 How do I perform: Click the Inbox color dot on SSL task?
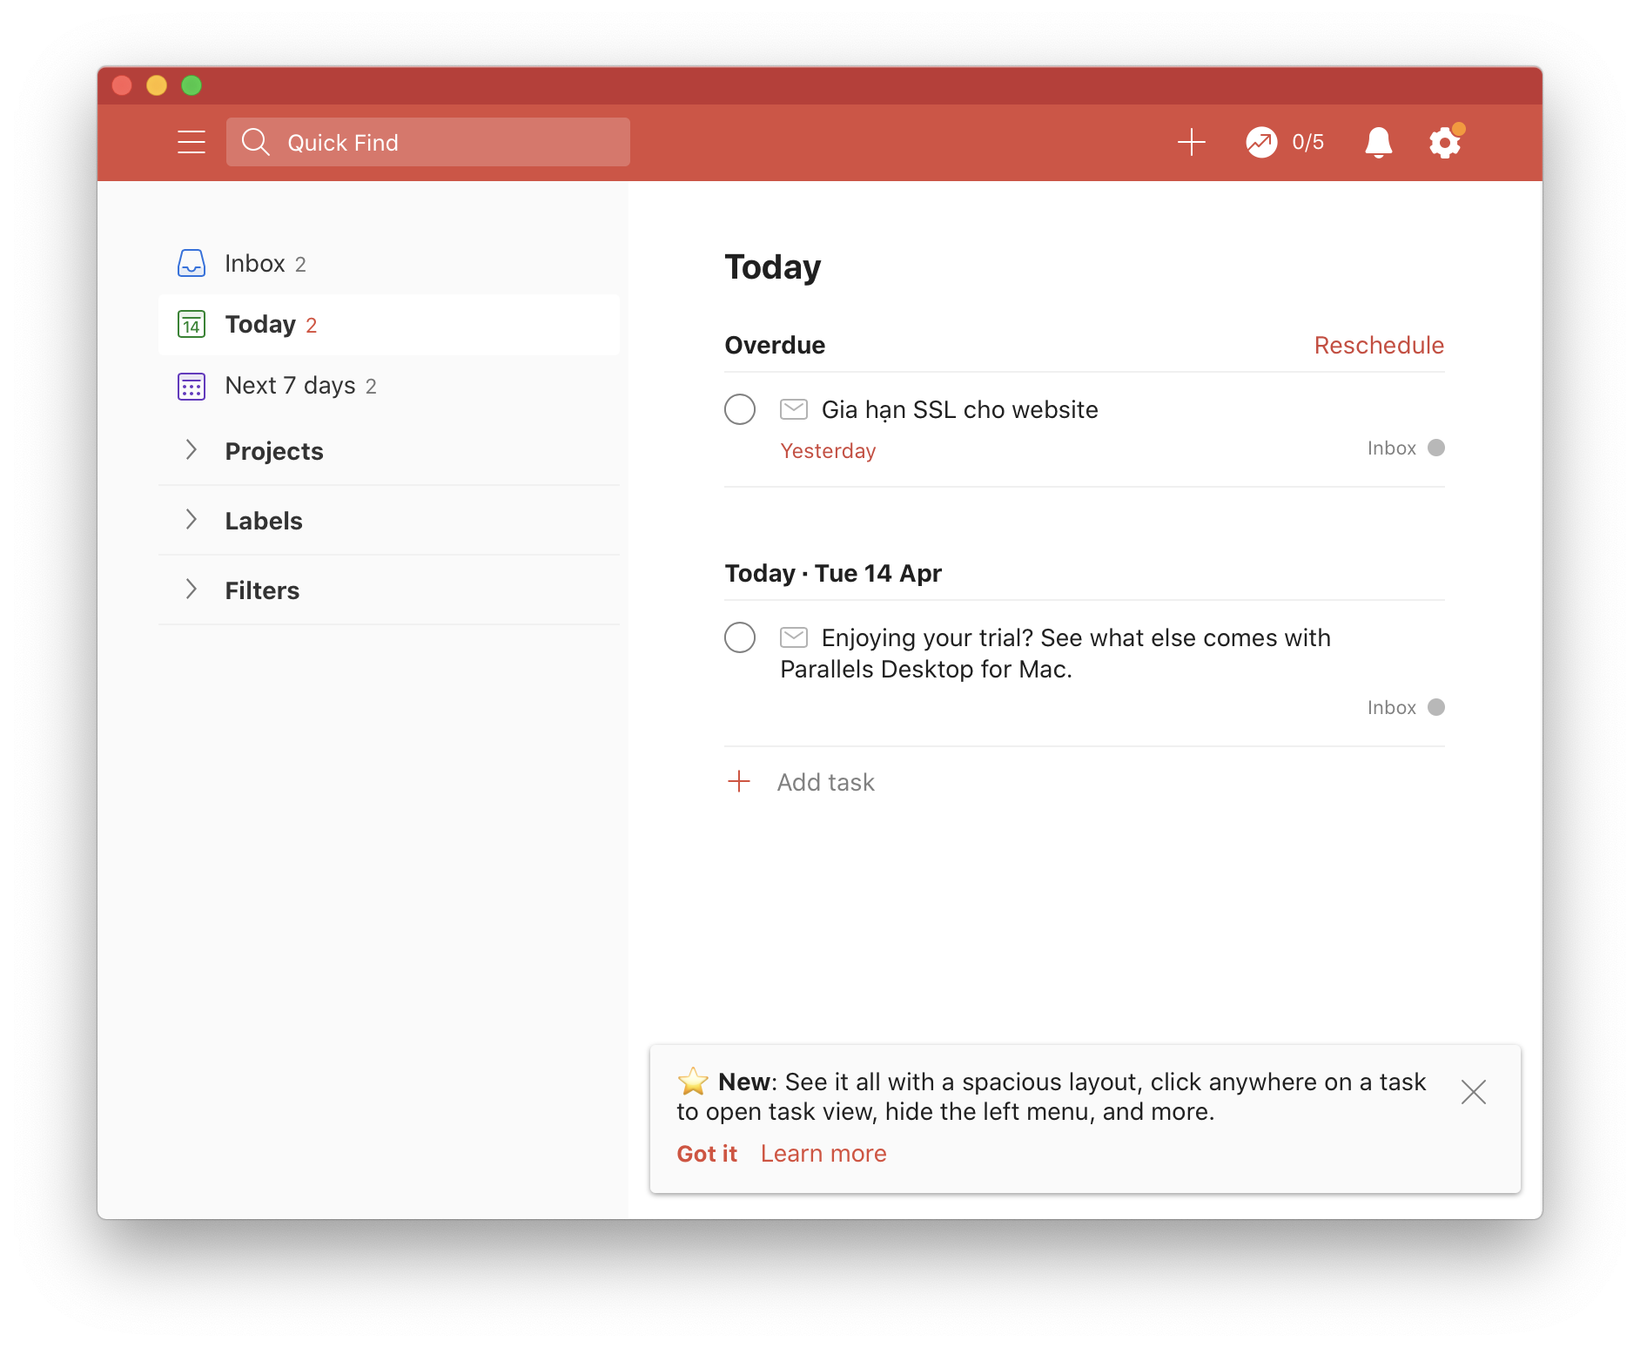pyautogui.click(x=1436, y=448)
